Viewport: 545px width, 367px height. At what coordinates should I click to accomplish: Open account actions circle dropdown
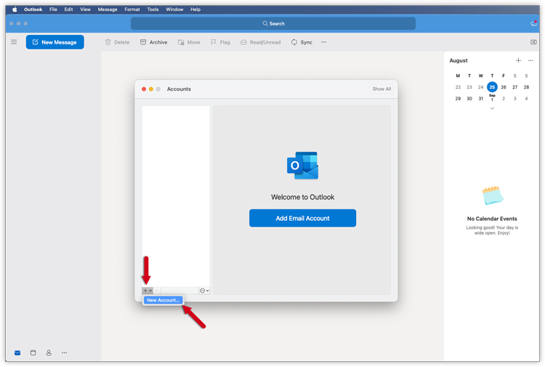point(204,291)
